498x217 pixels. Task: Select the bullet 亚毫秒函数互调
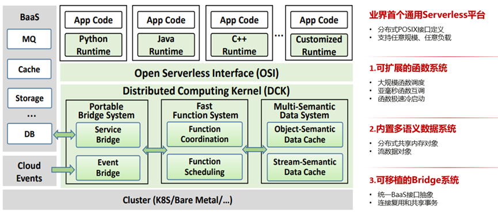(x=401, y=91)
